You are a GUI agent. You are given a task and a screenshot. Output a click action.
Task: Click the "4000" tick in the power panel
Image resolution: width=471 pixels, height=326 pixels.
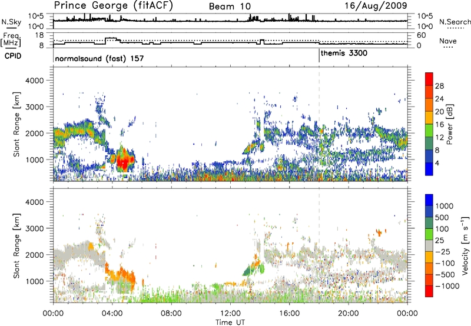pyautogui.click(x=34, y=81)
